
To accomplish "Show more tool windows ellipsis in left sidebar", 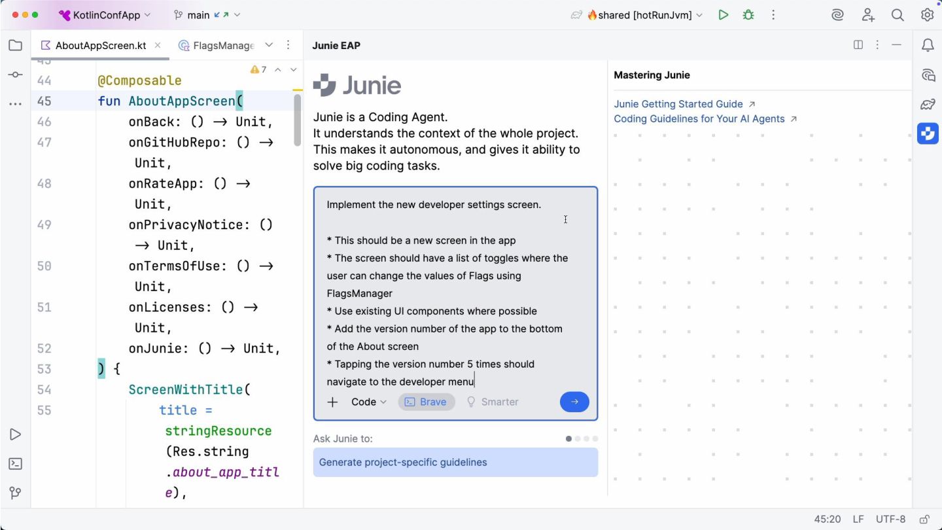I will [x=15, y=104].
